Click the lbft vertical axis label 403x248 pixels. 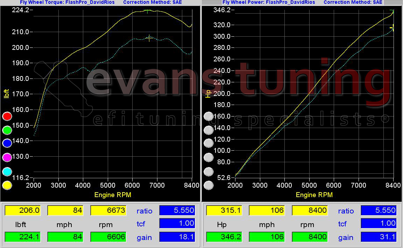[x=6, y=93]
